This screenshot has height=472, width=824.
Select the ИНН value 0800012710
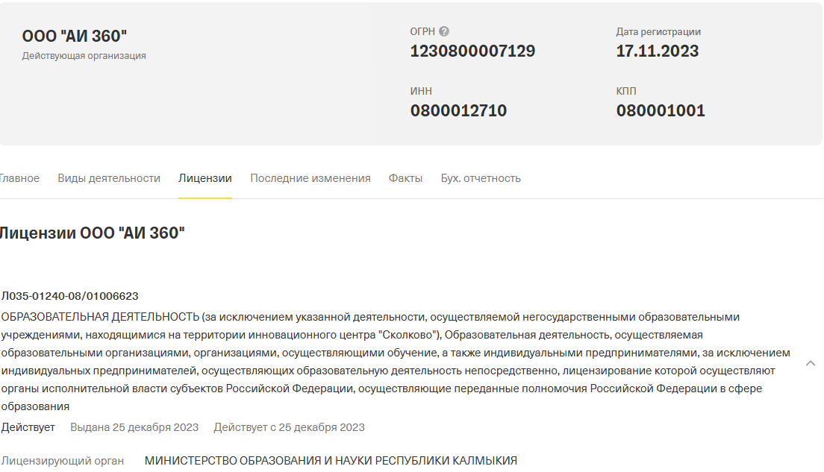pos(458,110)
